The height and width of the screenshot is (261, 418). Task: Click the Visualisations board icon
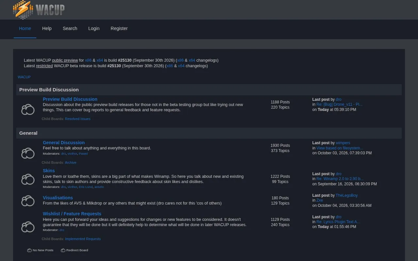click(28, 201)
